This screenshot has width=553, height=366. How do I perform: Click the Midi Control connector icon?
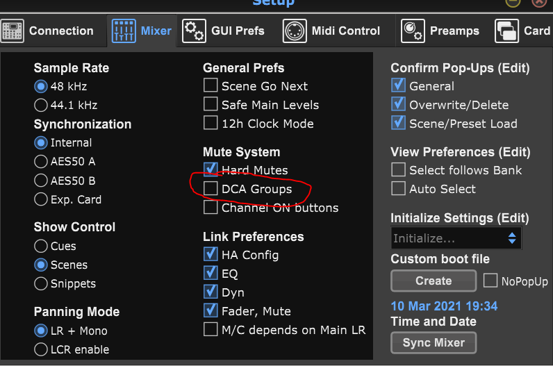pos(295,31)
